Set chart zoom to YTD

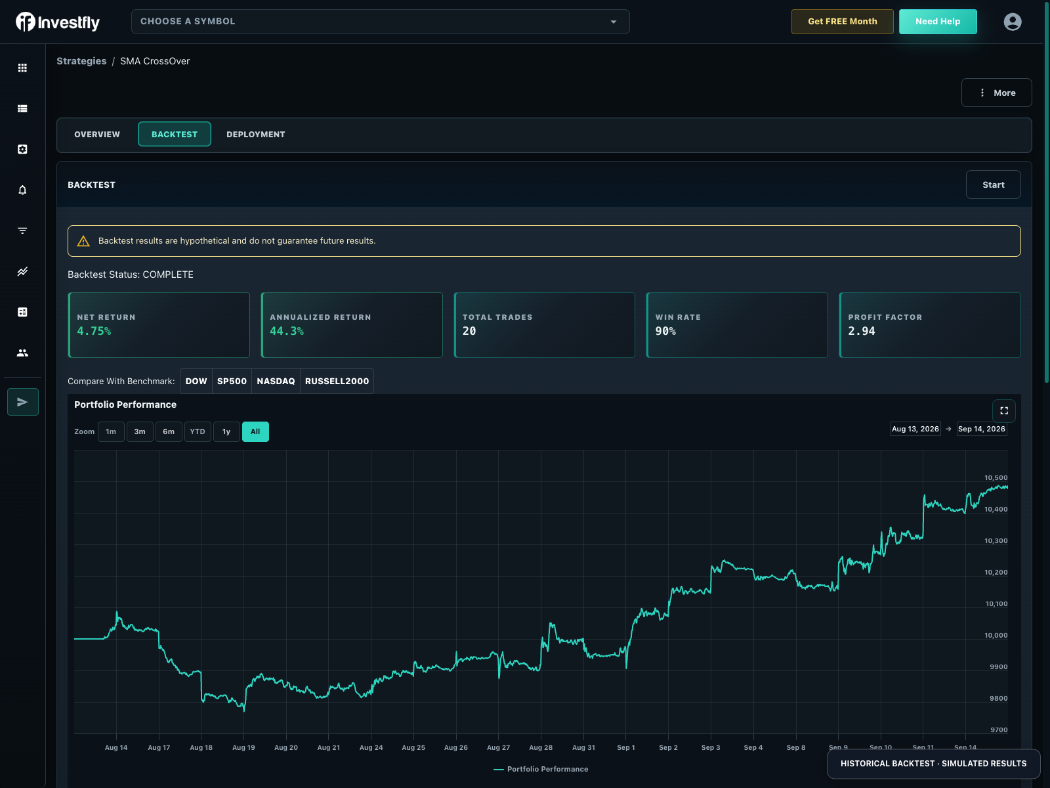(198, 431)
